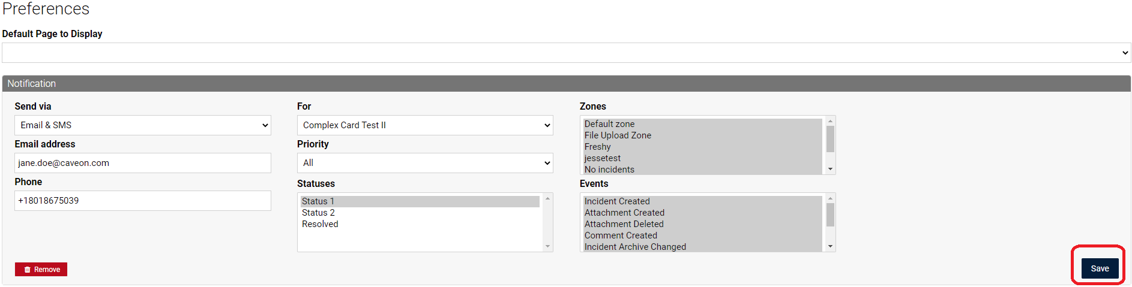Screen dimensions: 1132x287
Task: Select Default zone in Zones list
Action: [702, 124]
